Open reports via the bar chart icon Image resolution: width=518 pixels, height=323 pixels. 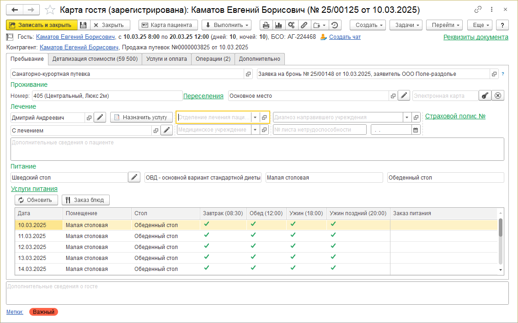tap(278, 25)
